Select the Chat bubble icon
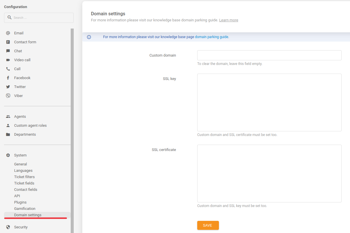Screen dimensions: 350x233 point(8,51)
